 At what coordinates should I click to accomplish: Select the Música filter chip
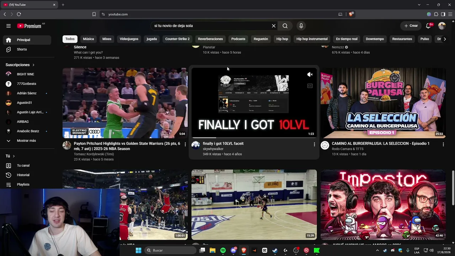89,39
